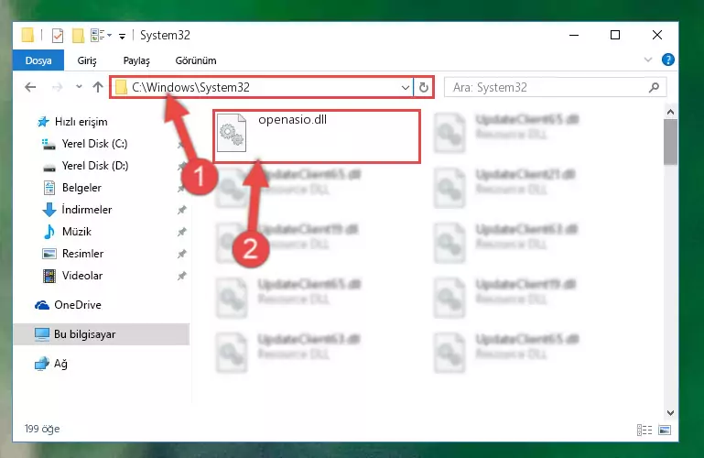Image resolution: width=704 pixels, height=458 pixels.
Task: Click the file list scrollbar up arrow
Action: click(x=670, y=112)
